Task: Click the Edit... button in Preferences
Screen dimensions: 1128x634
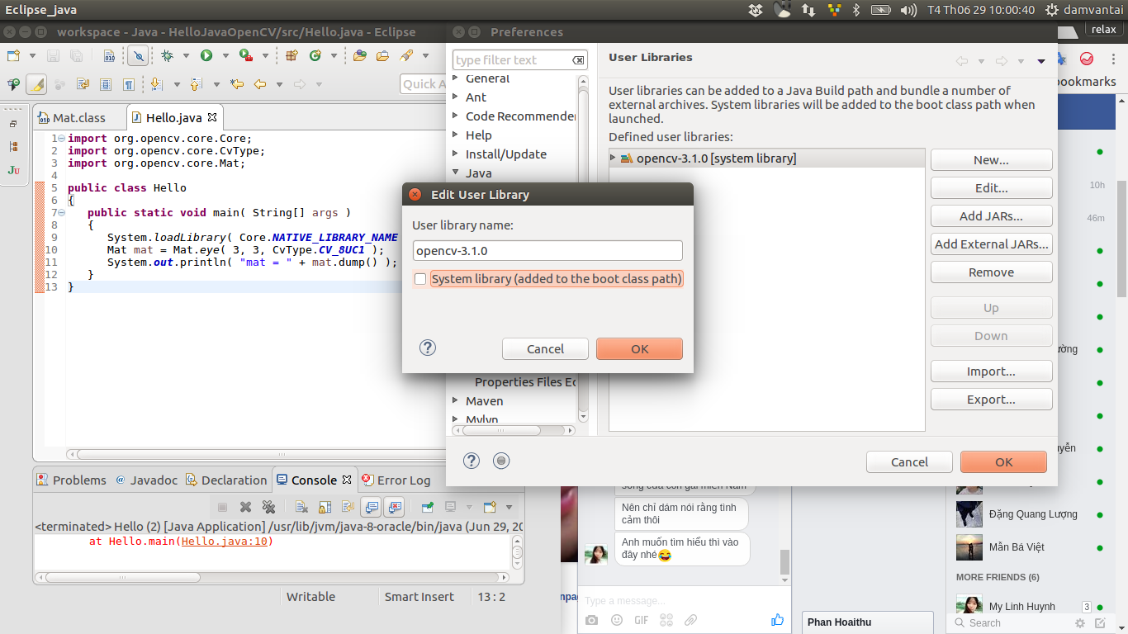Action: tap(991, 187)
